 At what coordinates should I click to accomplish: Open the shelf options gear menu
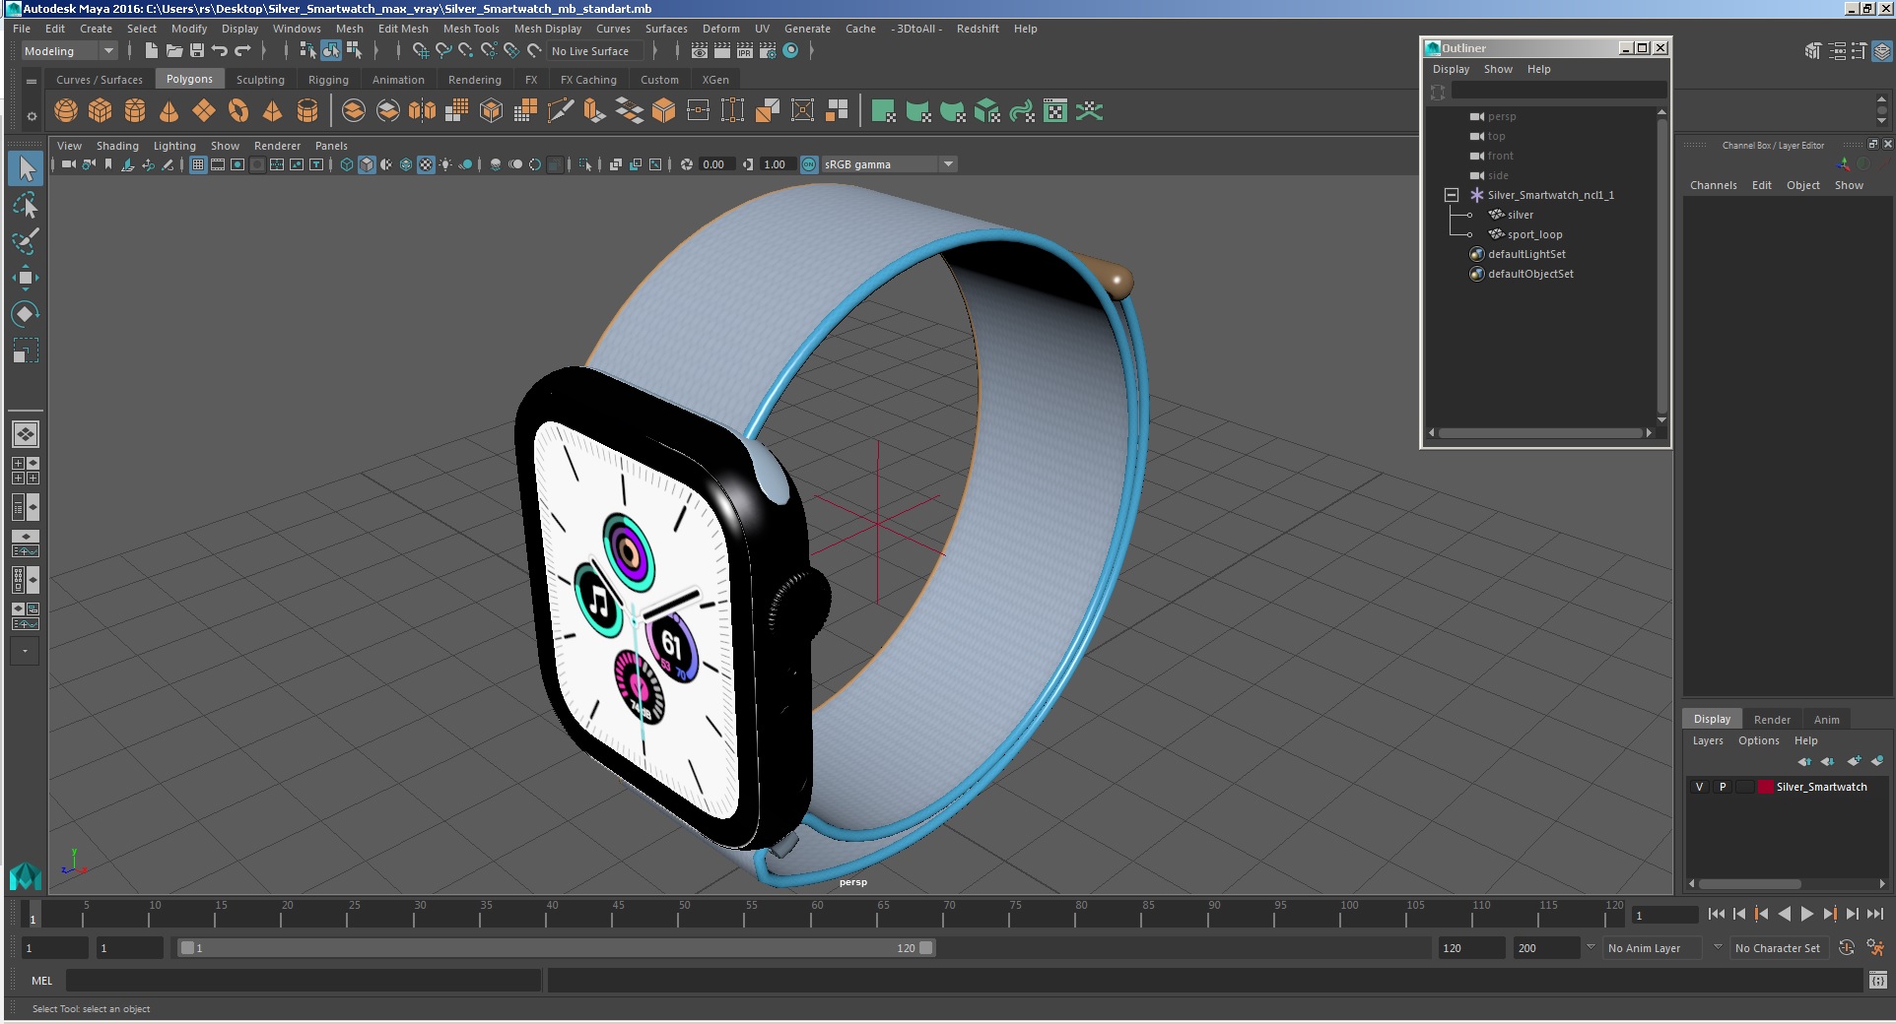point(32,116)
